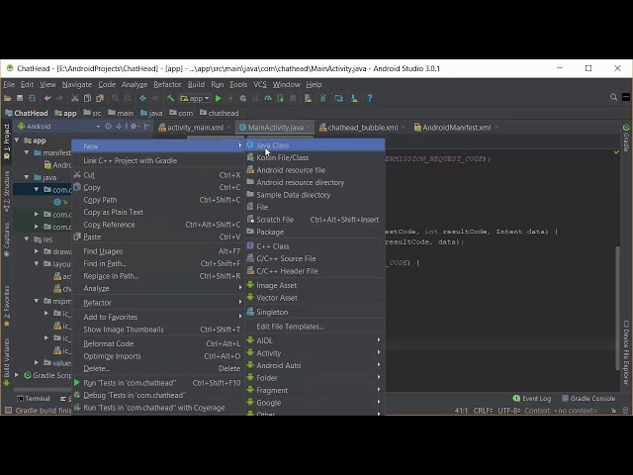The image size is (633, 475).
Task: Toggle the 2: Structure tool window
Action: [7, 191]
